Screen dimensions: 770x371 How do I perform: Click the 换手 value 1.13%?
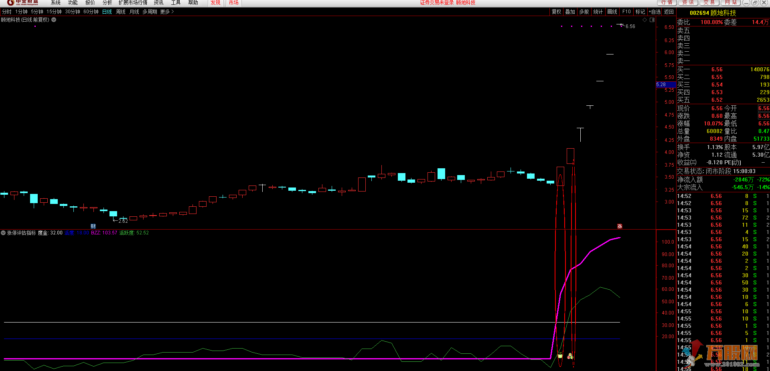point(715,147)
